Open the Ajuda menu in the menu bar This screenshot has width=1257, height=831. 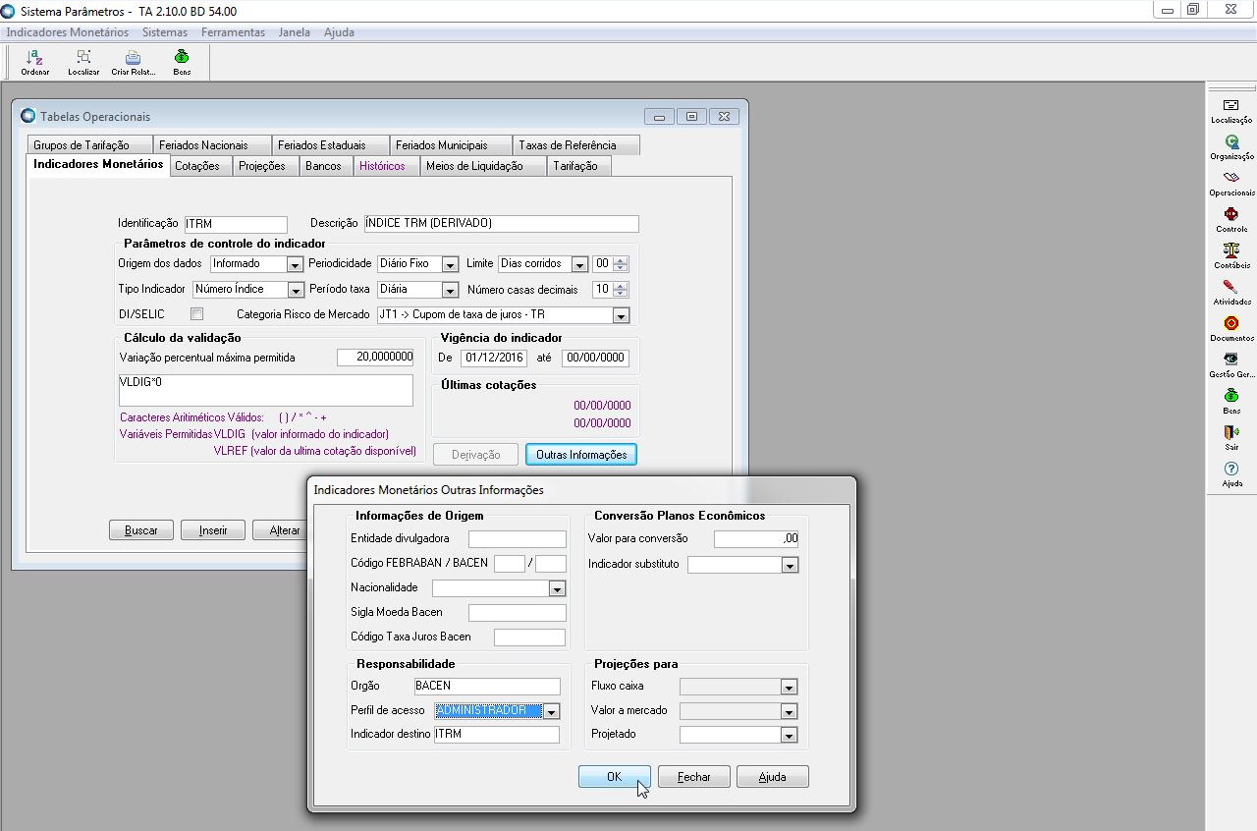click(x=339, y=32)
